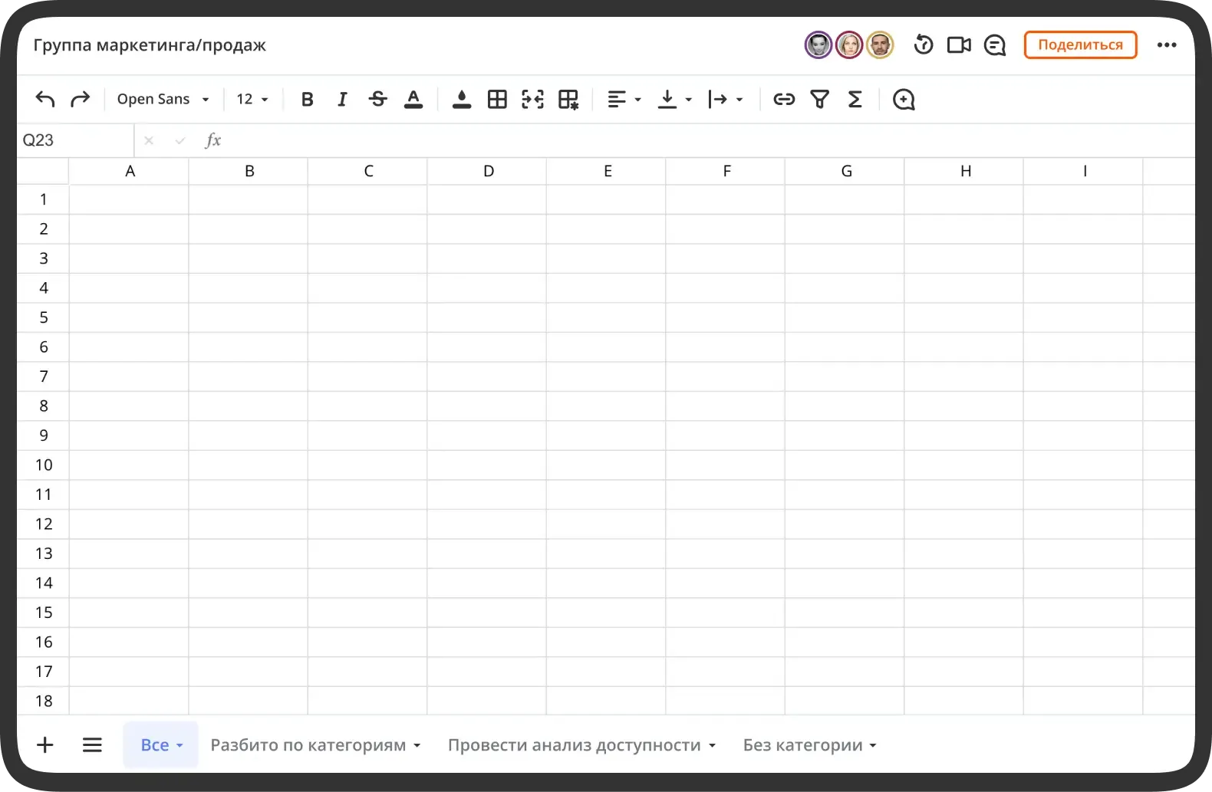Insert a hyperlink using the link icon
This screenshot has height=792, width=1212.
(x=783, y=99)
